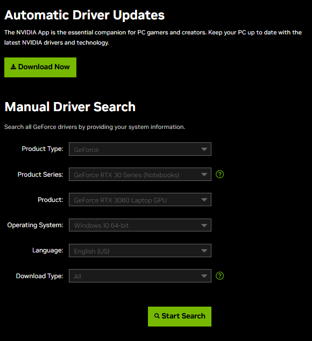Open the Product dropdown showing RTX 3080 Laptop GPU
This screenshot has height=341, width=312.
click(x=140, y=199)
